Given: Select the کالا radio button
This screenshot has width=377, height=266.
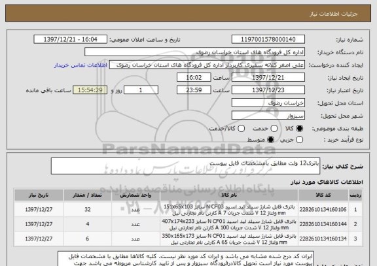Looking at the screenshot, I should (299, 129).
